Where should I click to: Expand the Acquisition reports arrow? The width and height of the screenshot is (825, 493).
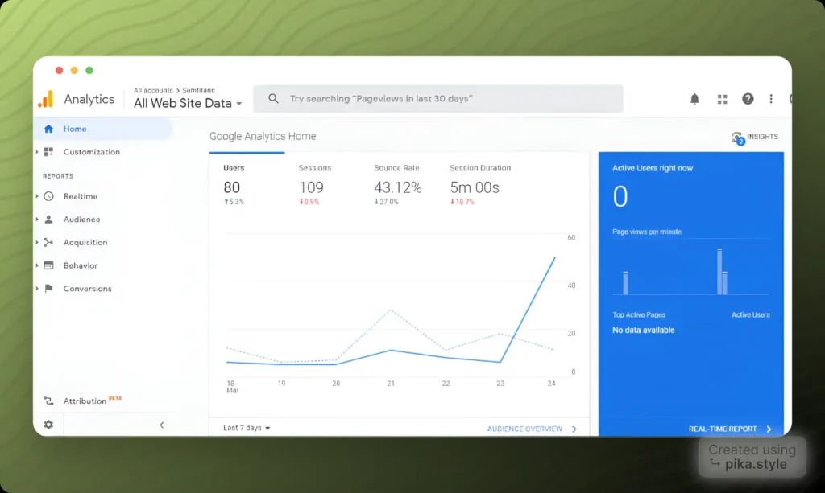pyautogui.click(x=37, y=243)
